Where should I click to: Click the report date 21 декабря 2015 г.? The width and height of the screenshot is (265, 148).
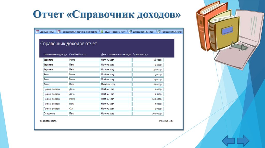pyautogui.click(x=48, y=121)
